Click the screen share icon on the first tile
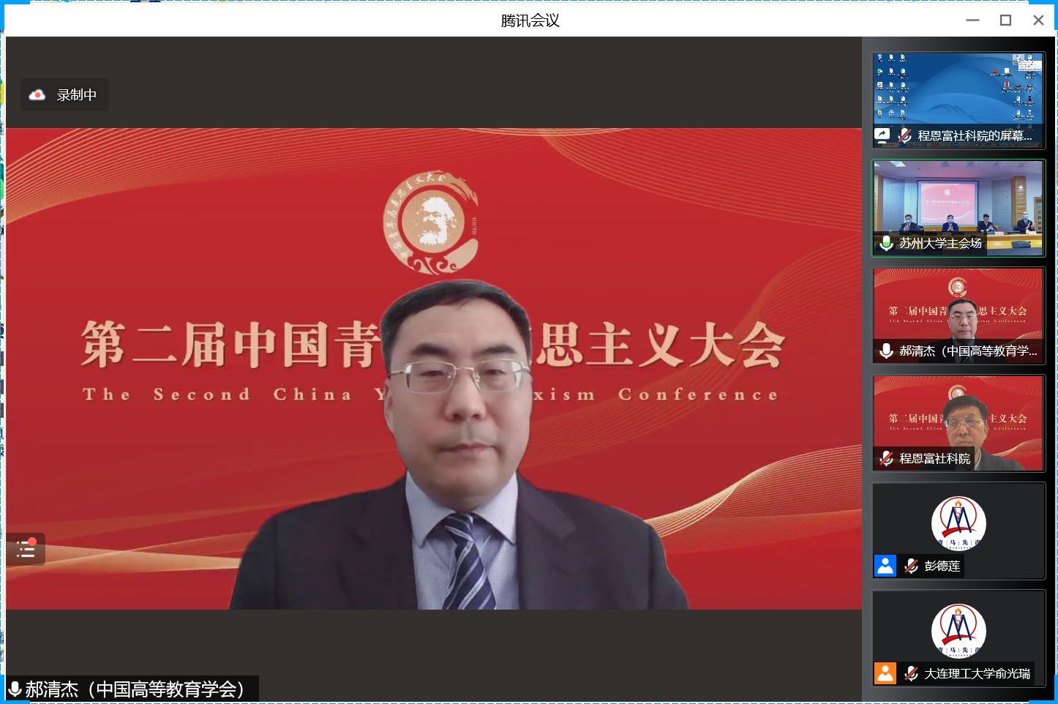 point(882,135)
